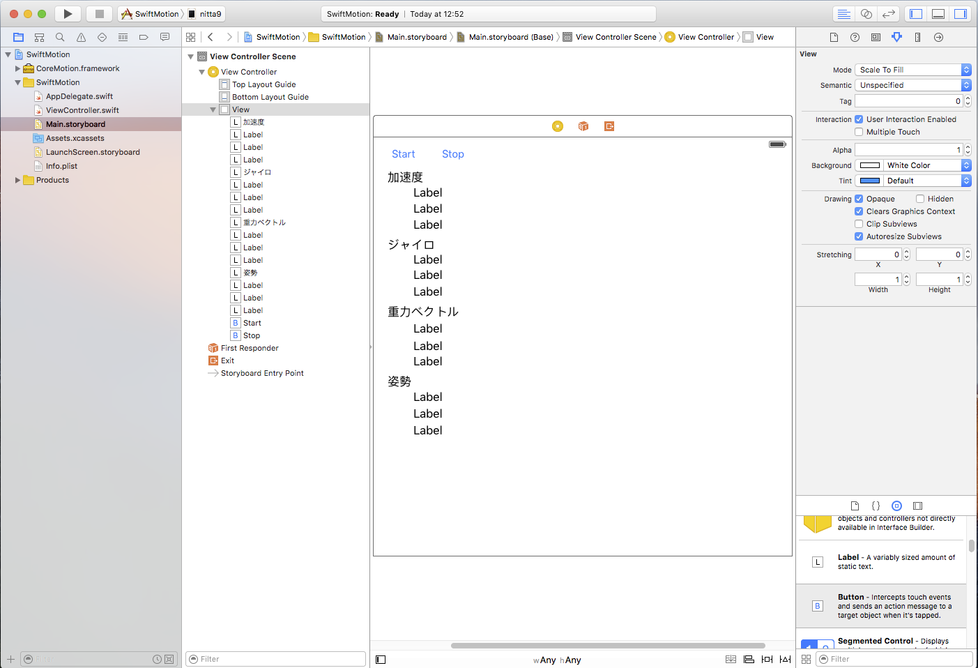Open the Find navigator
This screenshot has height=668, width=978.
60,37
